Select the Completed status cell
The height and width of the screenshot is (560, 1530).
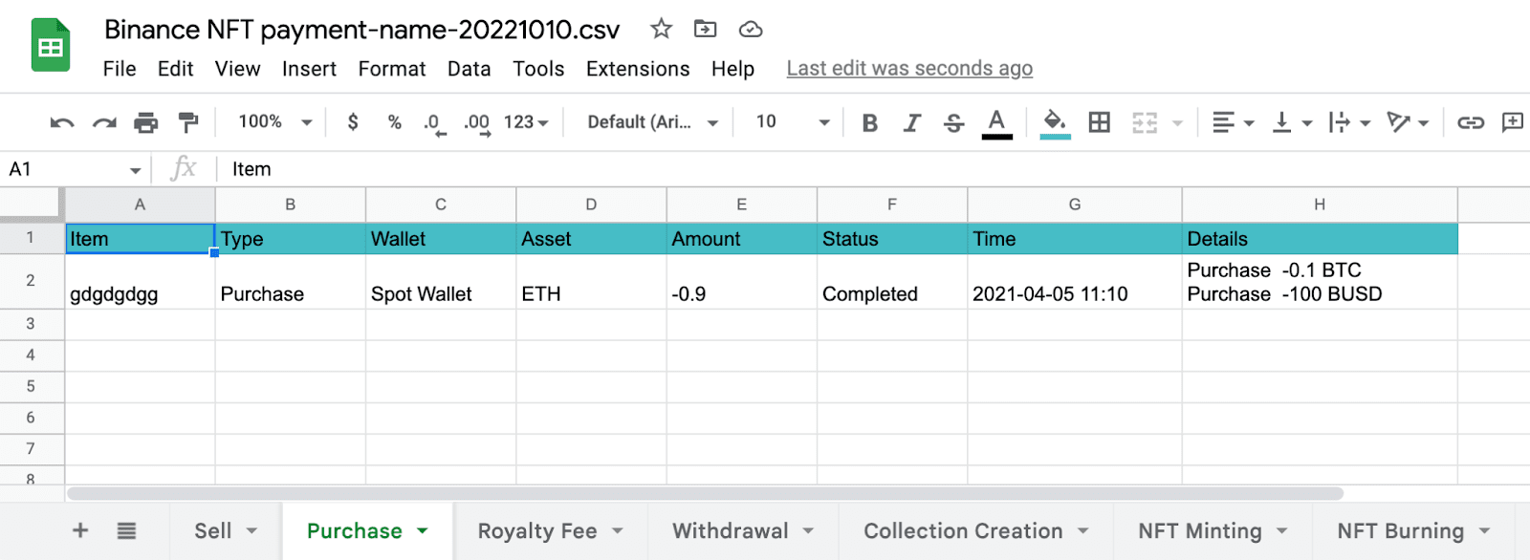point(892,281)
